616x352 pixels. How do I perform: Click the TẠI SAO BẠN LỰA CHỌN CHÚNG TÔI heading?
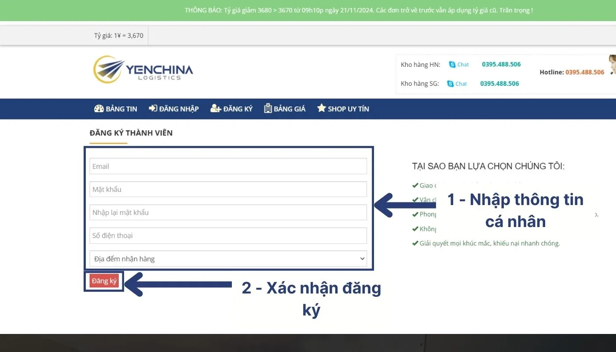tap(488, 166)
